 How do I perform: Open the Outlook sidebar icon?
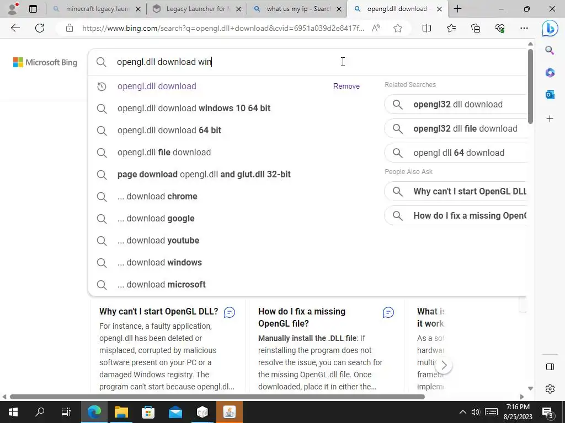tap(550, 95)
